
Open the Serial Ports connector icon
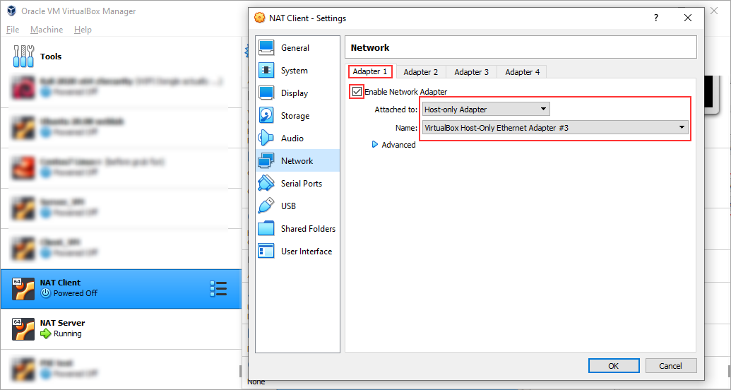pyautogui.click(x=266, y=183)
